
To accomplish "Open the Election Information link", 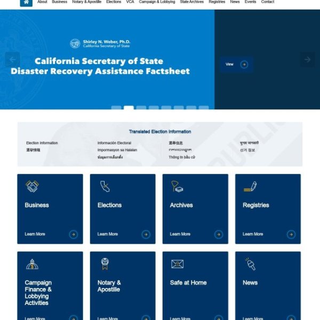I will 42,143.
